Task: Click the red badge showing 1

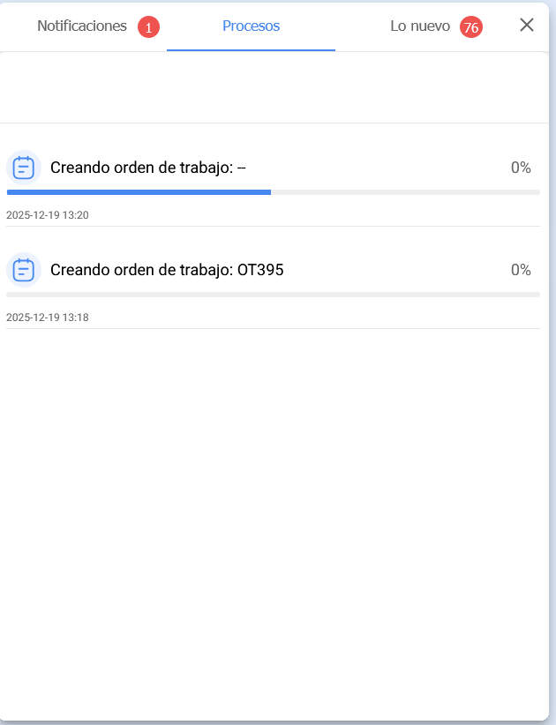Action: click(148, 27)
